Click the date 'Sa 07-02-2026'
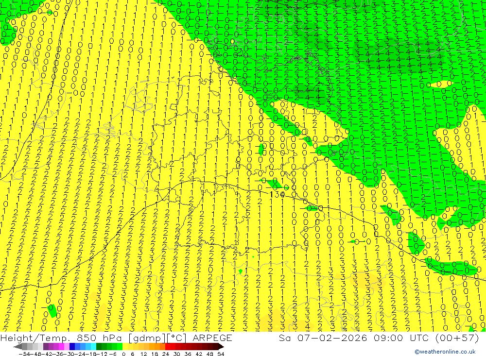Image resolution: width=486 pixels, height=356 pixels. [x=323, y=338]
